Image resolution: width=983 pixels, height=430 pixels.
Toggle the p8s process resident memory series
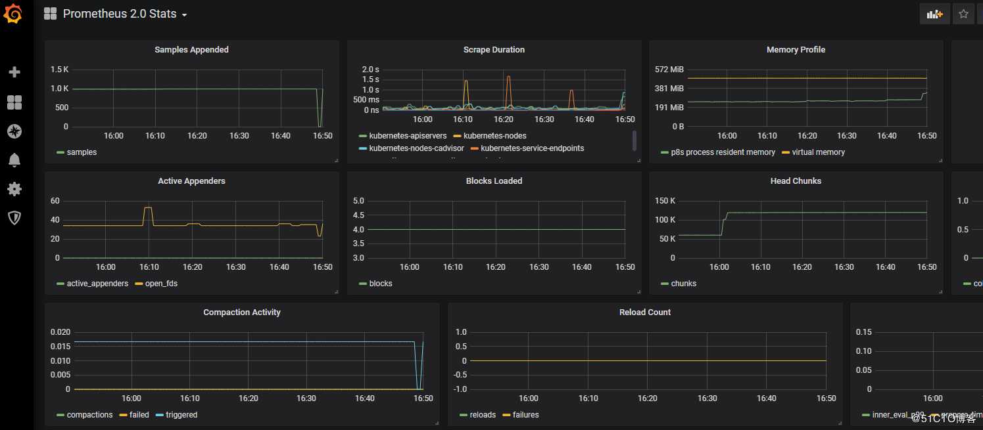[723, 152]
